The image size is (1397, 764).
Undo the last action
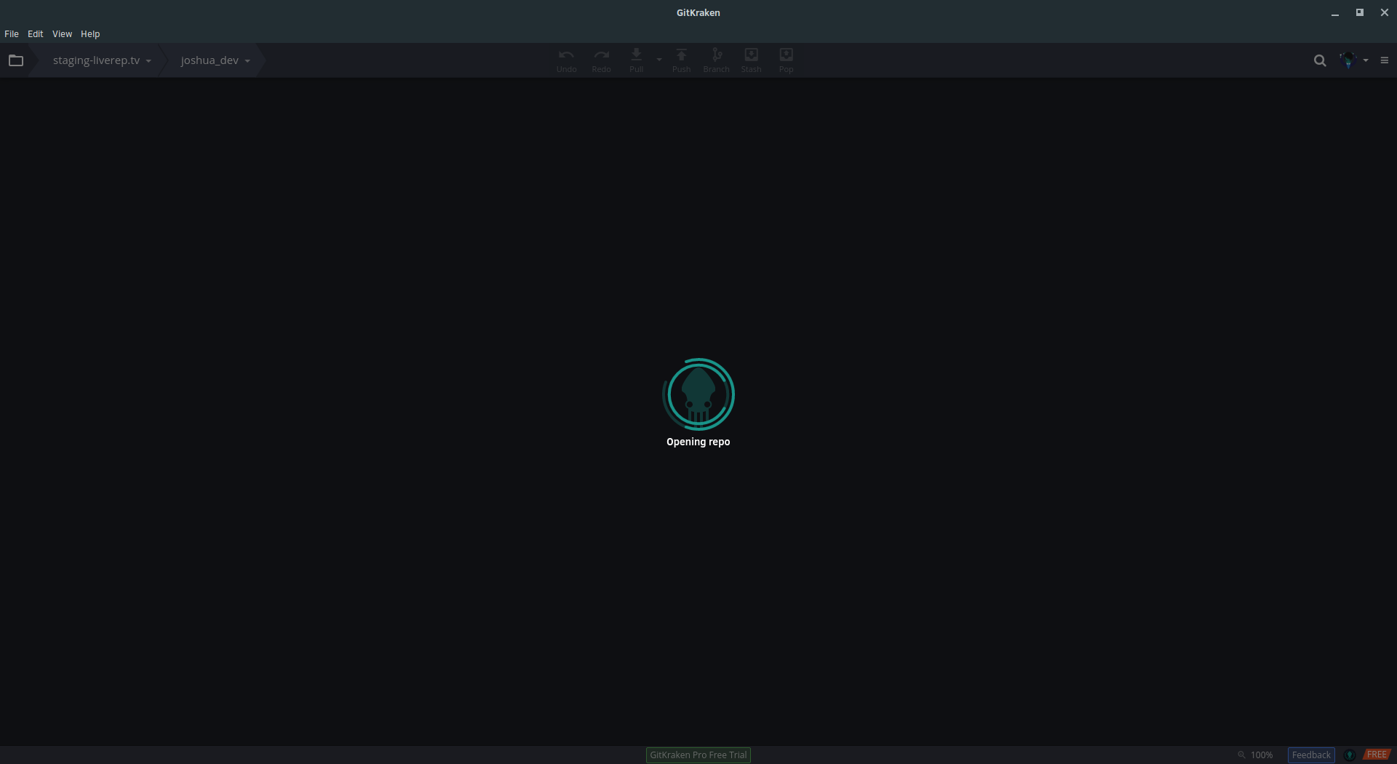[x=566, y=60]
